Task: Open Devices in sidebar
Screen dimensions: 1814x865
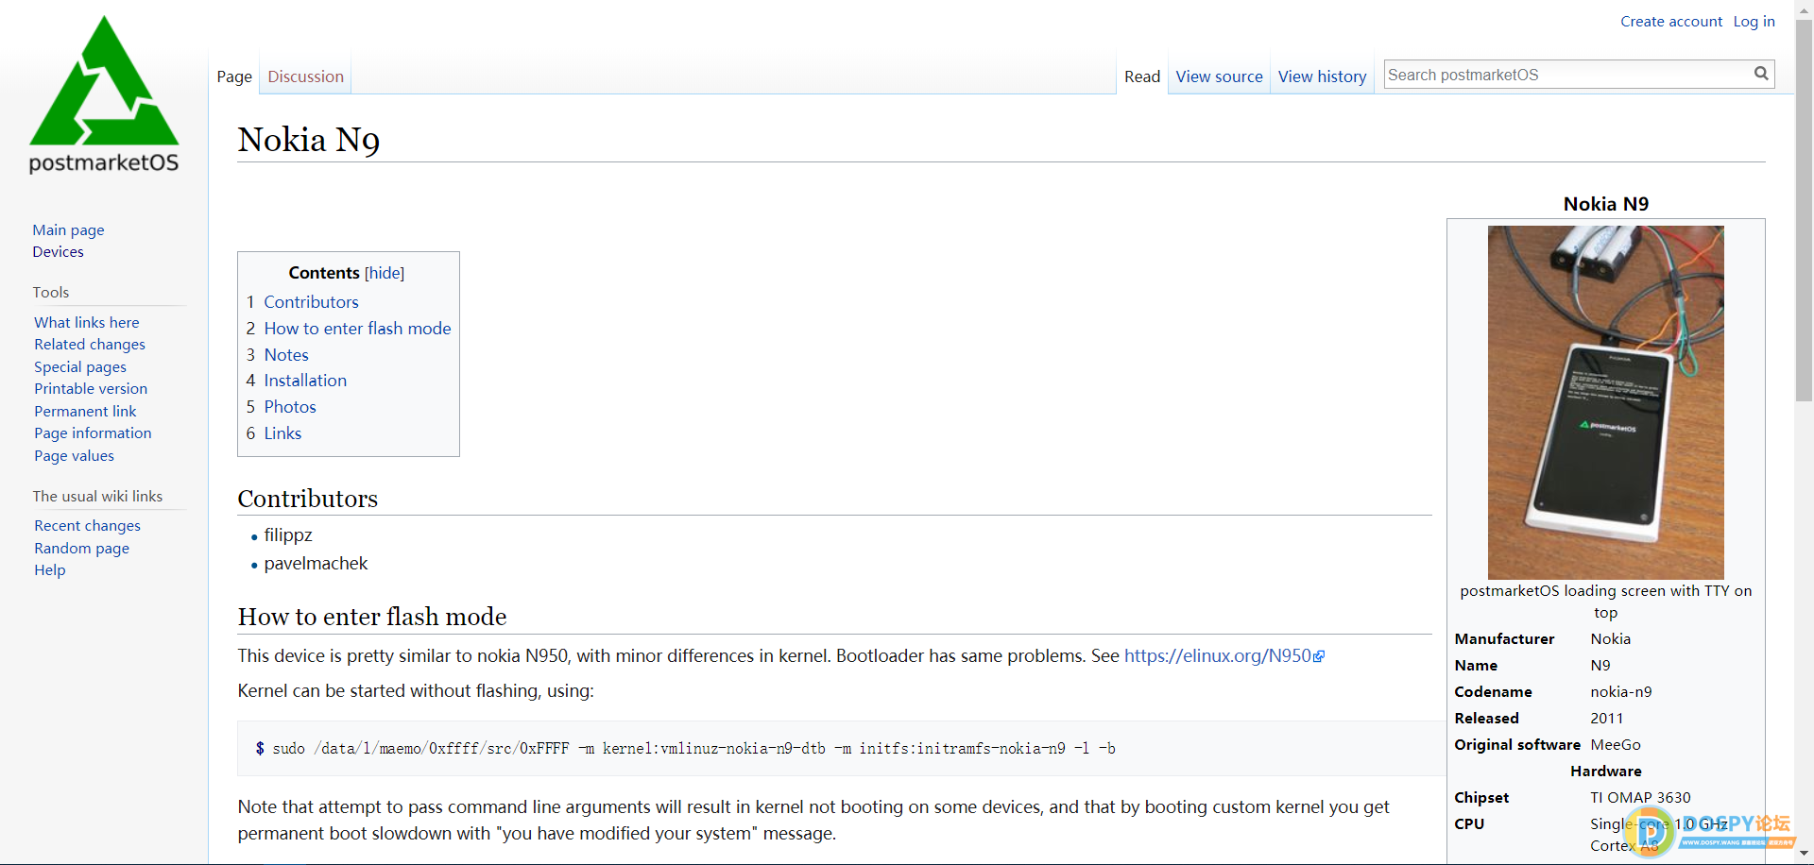Action: point(58,251)
